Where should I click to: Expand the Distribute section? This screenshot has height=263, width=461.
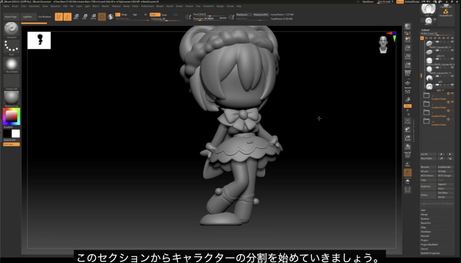coord(426,232)
